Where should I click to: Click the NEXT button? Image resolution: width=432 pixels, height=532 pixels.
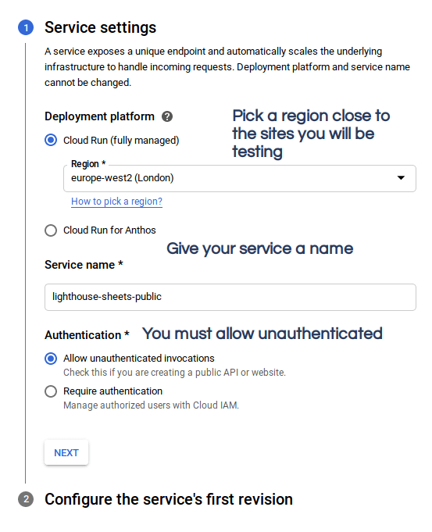pyautogui.click(x=66, y=452)
